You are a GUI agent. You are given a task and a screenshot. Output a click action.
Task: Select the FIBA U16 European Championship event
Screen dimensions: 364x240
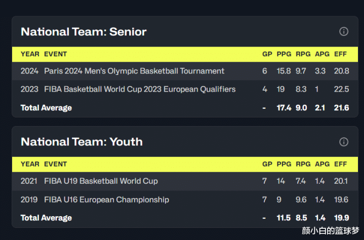(106, 199)
